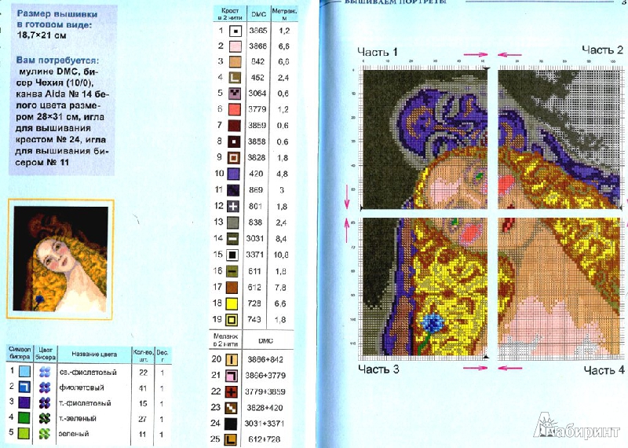Click the tan swatch for DMC 842
Image resolution: width=628 pixels, height=448 pixels.
pos(235,62)
